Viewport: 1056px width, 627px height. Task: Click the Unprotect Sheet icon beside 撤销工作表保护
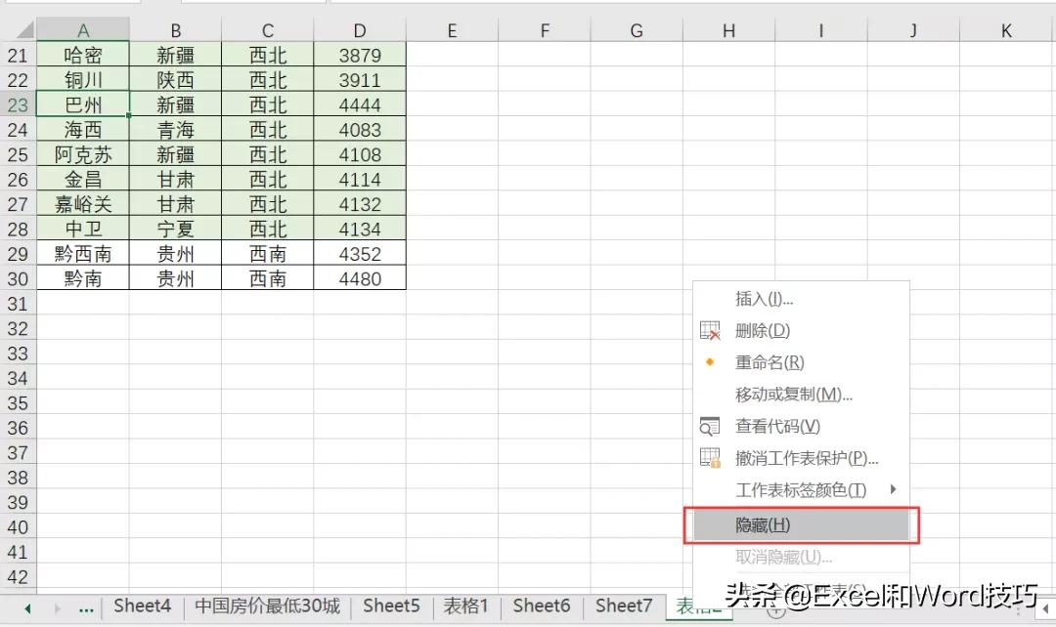pyautogui.click(x=711, y=457)
